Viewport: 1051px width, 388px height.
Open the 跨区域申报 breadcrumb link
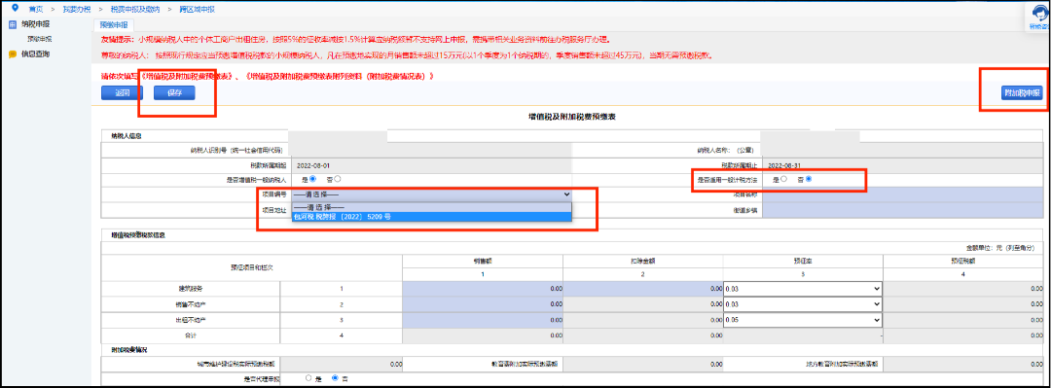click(x=197, y=10)
